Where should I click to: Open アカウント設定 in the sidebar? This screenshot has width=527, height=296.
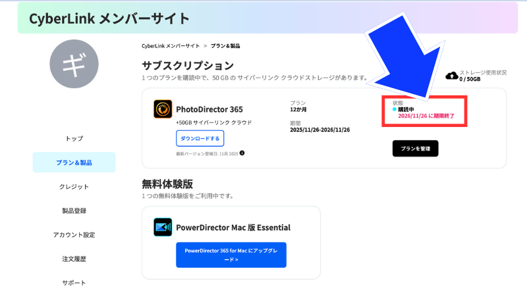(x=74, y=235)
